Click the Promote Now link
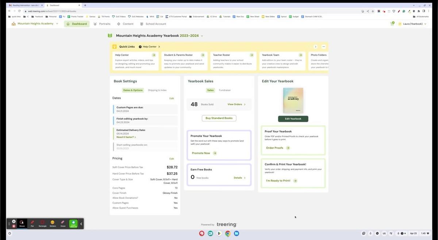 tap(201, 153)
